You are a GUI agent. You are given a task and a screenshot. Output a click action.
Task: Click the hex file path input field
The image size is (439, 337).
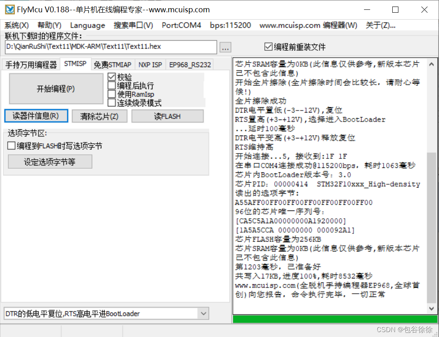(x=111, y=47)
